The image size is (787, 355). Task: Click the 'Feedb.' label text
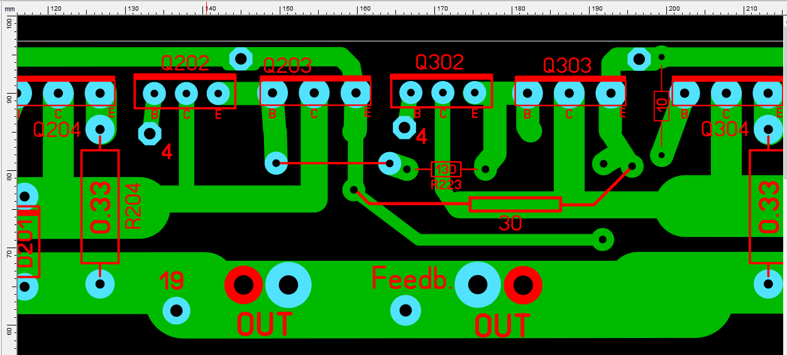pyautogui.click(x=412, y=278)
